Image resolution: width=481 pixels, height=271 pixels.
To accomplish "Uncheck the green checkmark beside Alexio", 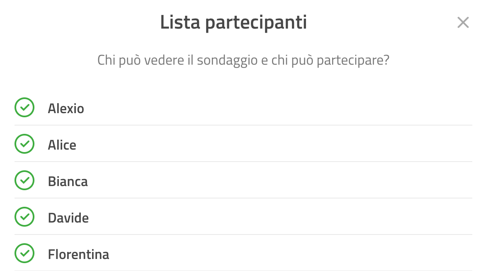I will (x=24, y=107).
